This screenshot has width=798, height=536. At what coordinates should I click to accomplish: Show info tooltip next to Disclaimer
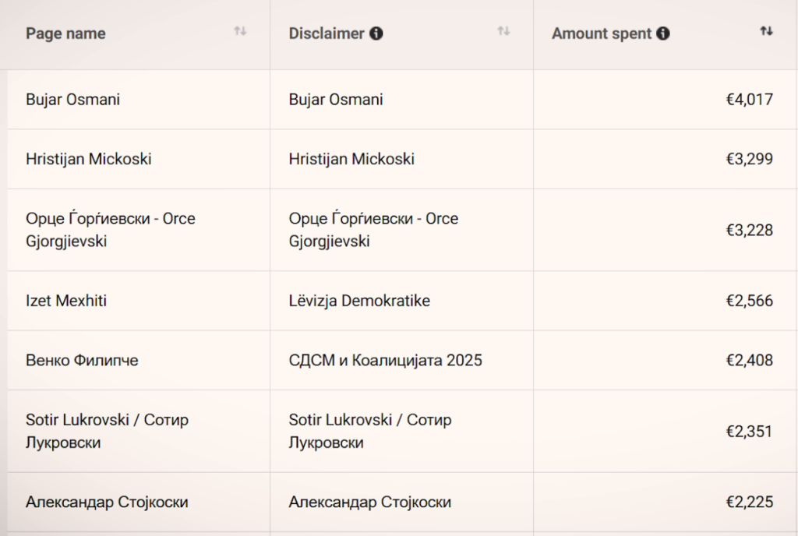pos(376,33)
